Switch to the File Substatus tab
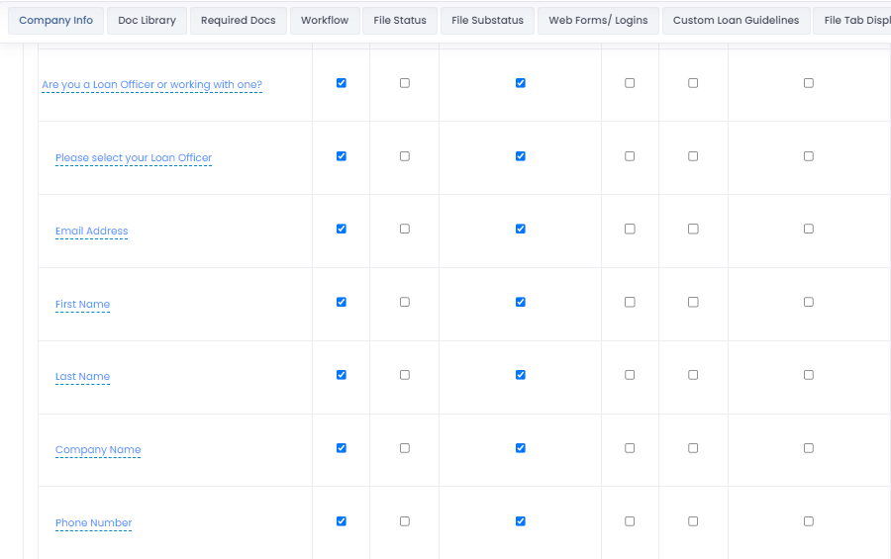 [x=487, y=21]
